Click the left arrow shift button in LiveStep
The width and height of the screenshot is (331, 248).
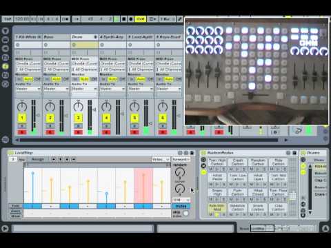point(54,159)
